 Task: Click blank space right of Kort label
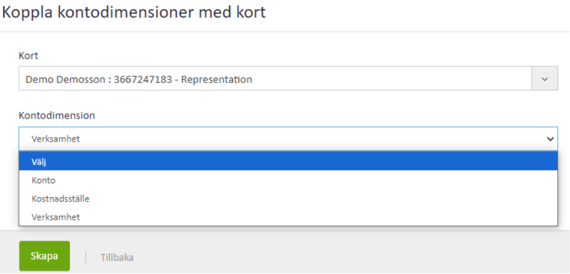(284, 56)
